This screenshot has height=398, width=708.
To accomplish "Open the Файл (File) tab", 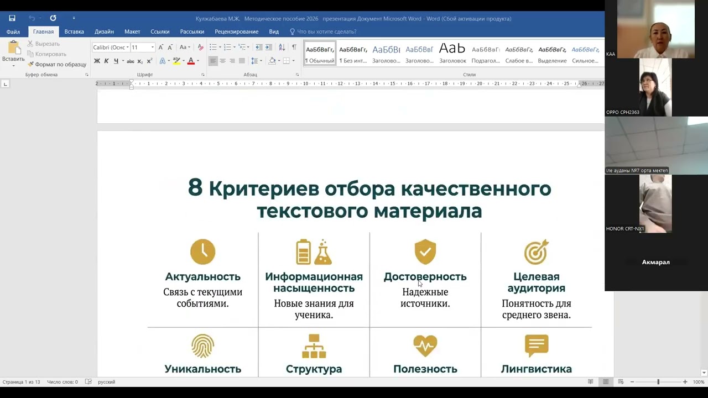I will pos(13,32).
